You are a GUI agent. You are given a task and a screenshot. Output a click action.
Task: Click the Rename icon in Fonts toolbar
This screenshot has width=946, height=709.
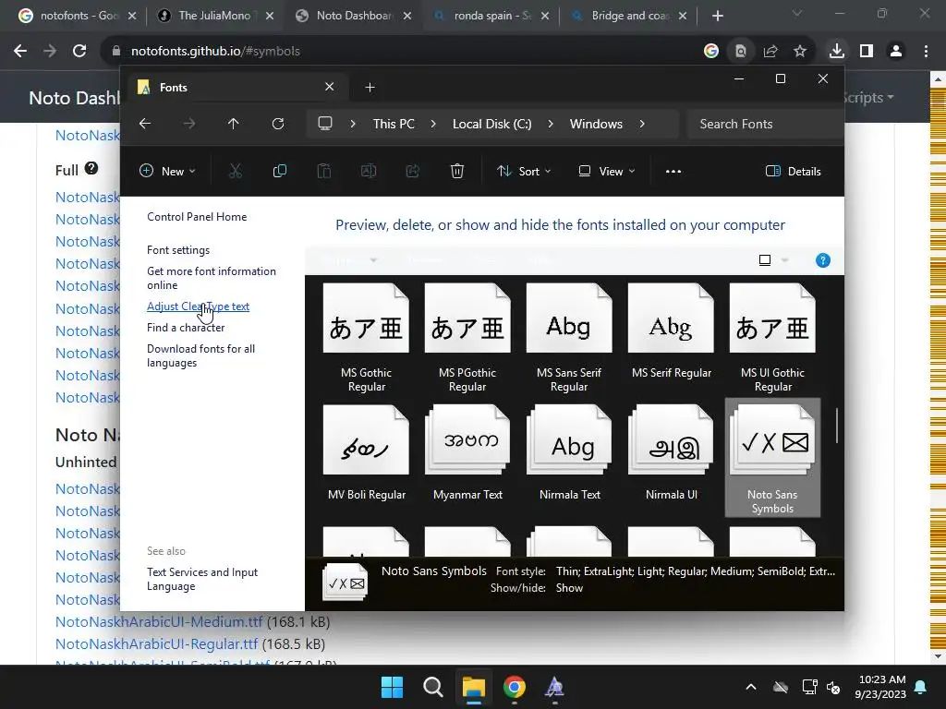click(x=368, y=171)
